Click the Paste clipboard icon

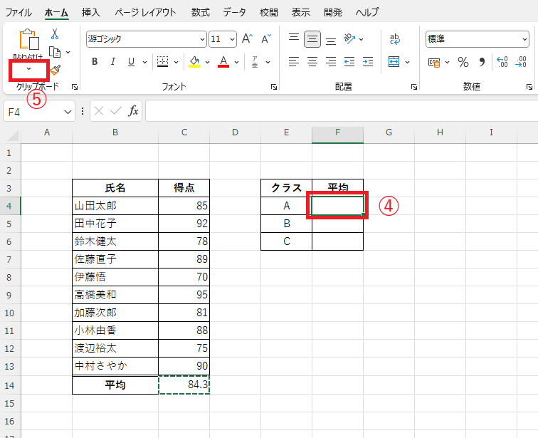click(x=28, y=39)
